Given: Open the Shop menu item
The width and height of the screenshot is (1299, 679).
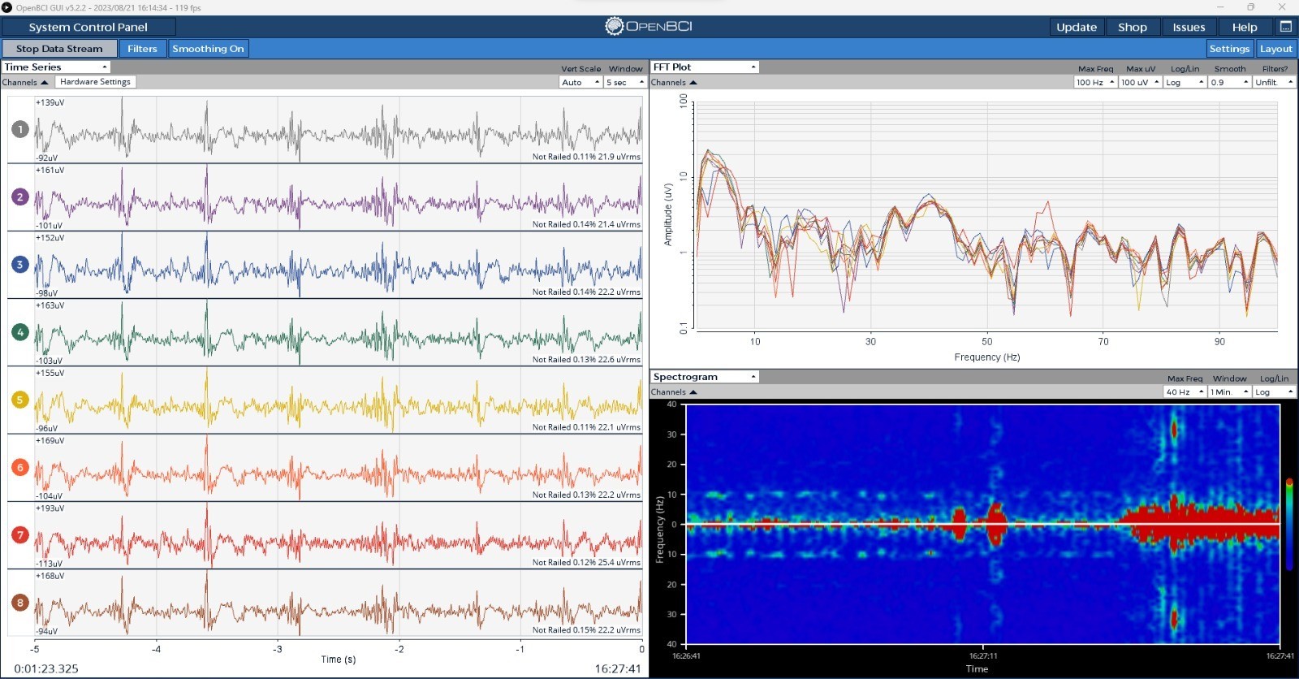Looking at the screenshot, I should click(1133, 27).
